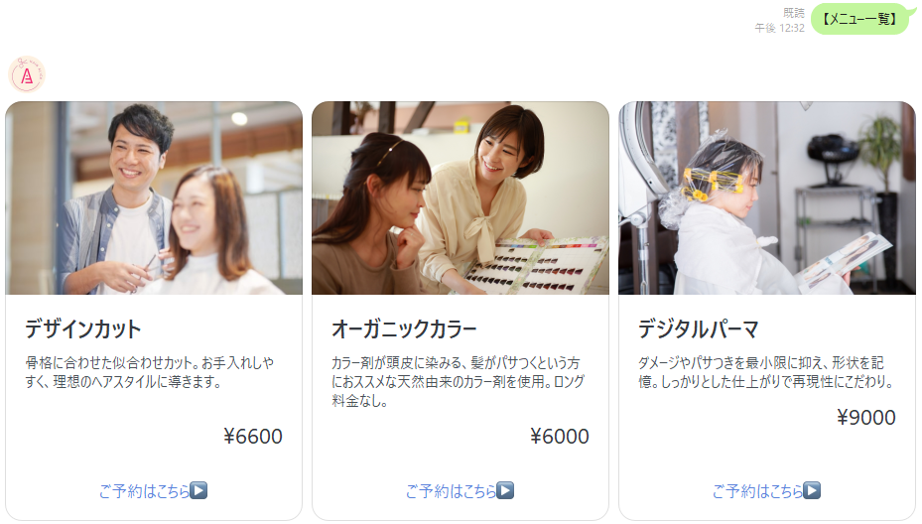
Task: Click play arrow icon under デジタルパーマ
Action: click(812, 490)
